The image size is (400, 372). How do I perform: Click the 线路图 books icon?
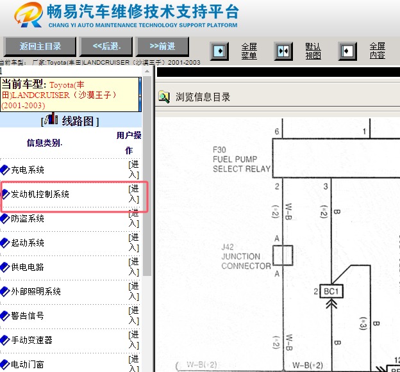pos(51,118)
